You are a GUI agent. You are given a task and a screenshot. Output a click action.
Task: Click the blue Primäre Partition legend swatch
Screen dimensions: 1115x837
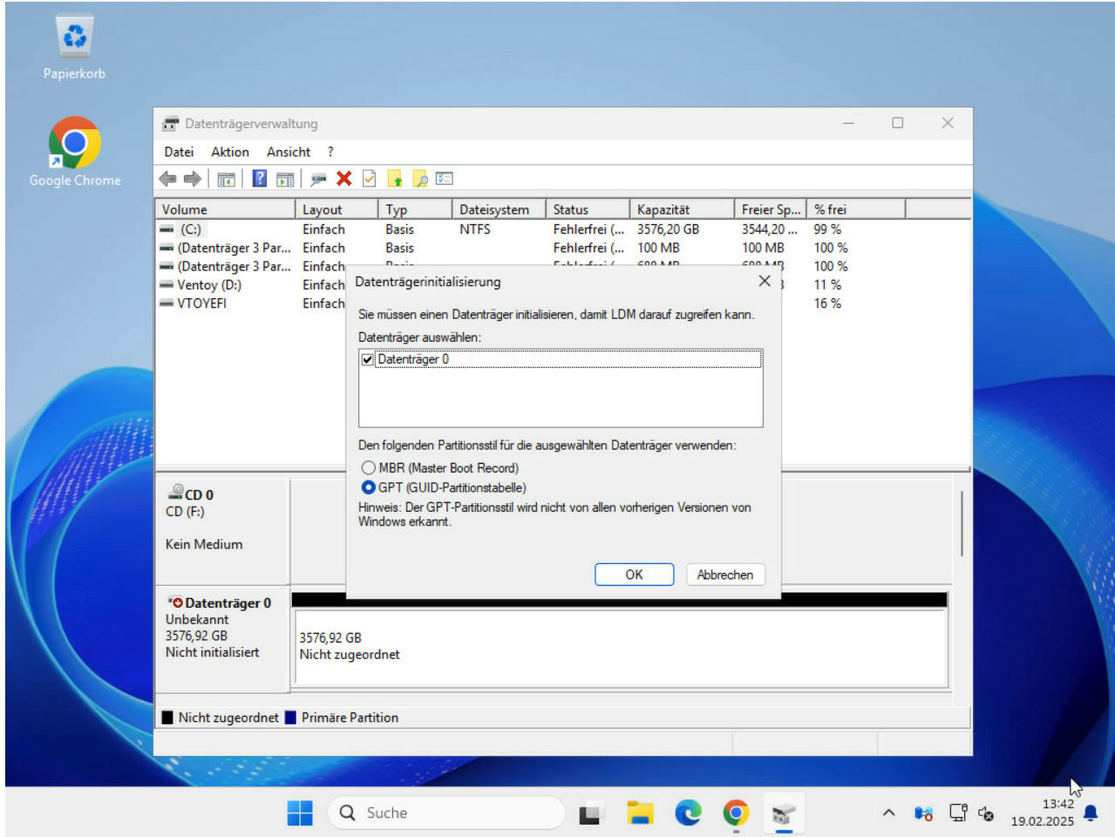click(291, 718)
